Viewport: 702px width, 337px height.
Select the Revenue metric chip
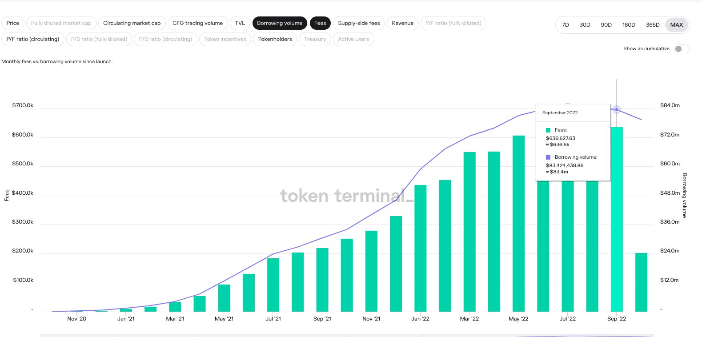click(402, 23)
